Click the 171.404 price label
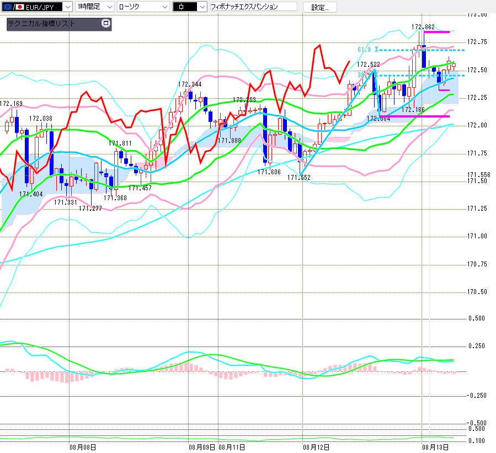 click(31, 194)
